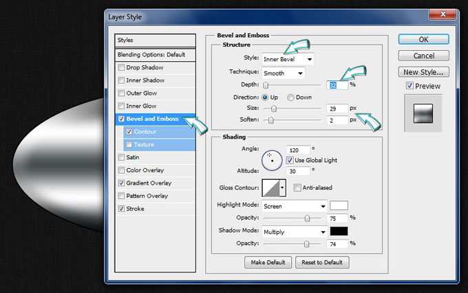Screen dimensions: 468x293
Task: Enable the Pattern Overlay checkbox
Action: coord(121,196)
